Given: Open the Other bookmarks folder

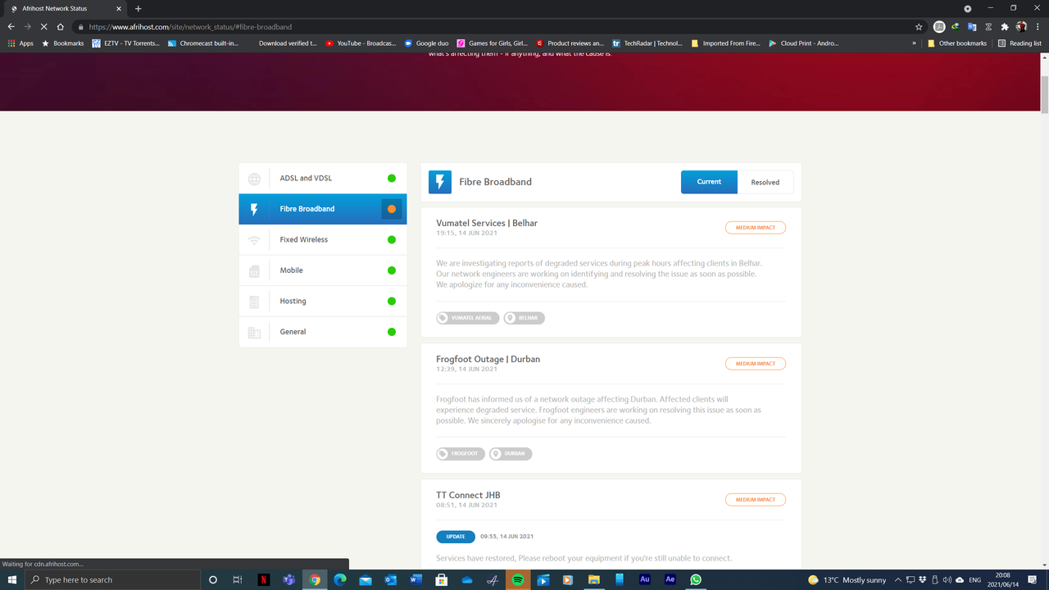Looking at the screenshot, I should (x=957, y=43).
